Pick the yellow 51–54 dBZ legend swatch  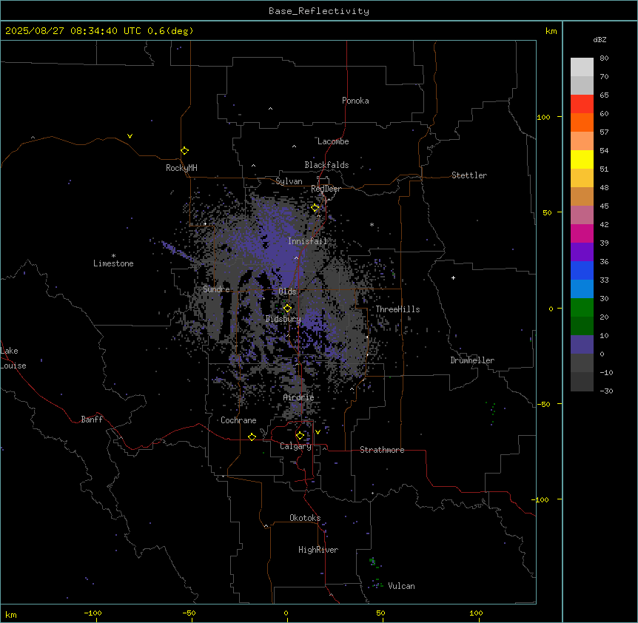point(582,159)
